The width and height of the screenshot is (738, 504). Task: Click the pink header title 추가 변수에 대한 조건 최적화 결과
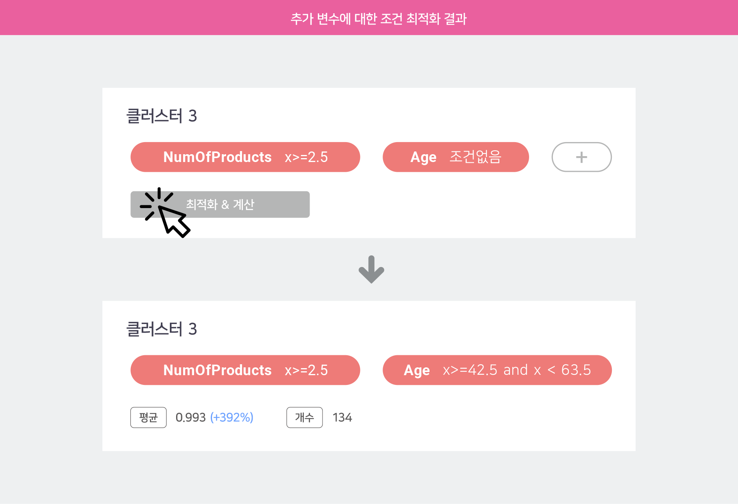tap(378, 18)
